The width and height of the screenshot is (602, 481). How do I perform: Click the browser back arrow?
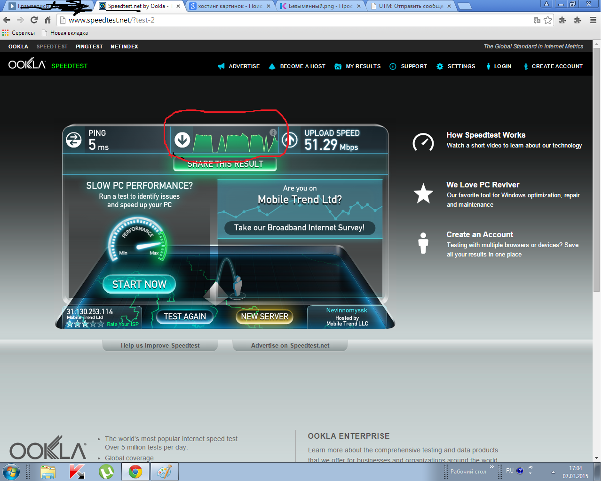[x=7, y=20]
